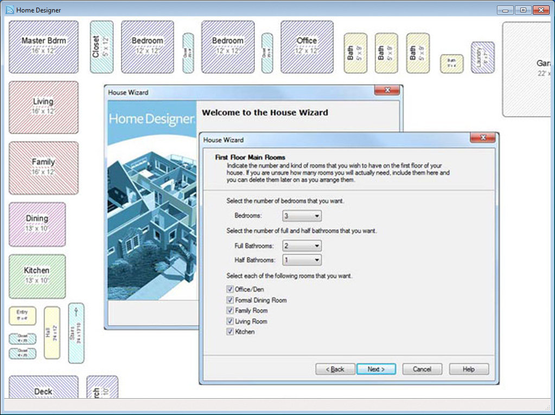Select the Master Bdrm room template

43,46
